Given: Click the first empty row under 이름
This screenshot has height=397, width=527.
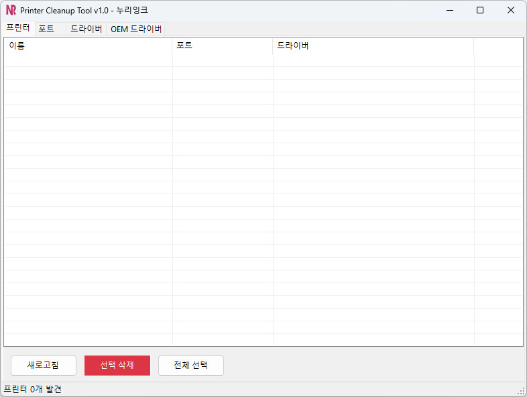Looking at the screenshot, I should click(87, 60).
